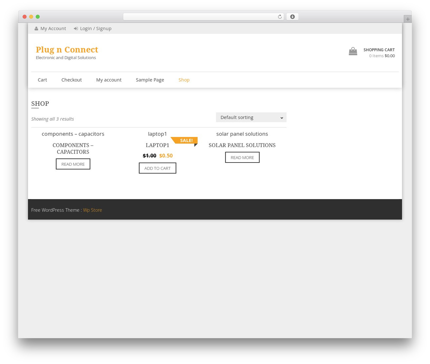The width and height of the screenshot is (430, 364).
Task: Click the browser download arrow button
Action: point(292,17)
